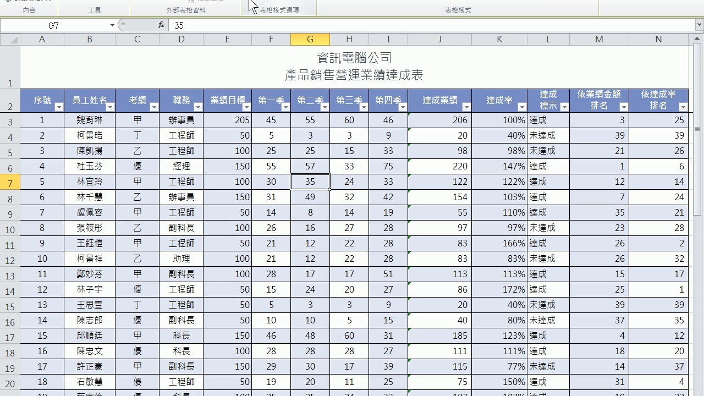
Task: Open the 達成率 filter dropdown
Action: (521, 107)
